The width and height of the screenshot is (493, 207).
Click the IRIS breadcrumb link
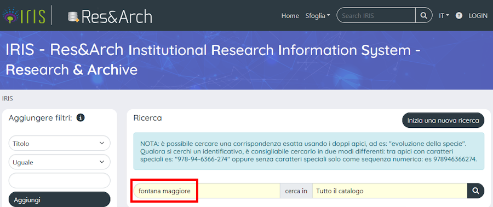point(7,98)
